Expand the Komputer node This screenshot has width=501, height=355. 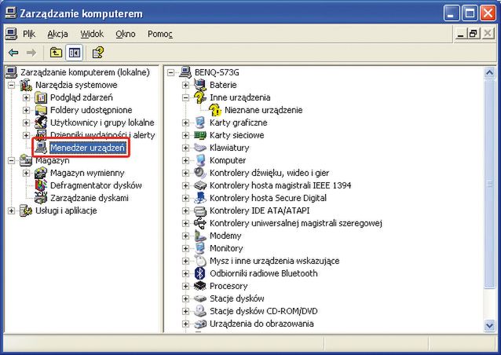click(x=185, y=160)
